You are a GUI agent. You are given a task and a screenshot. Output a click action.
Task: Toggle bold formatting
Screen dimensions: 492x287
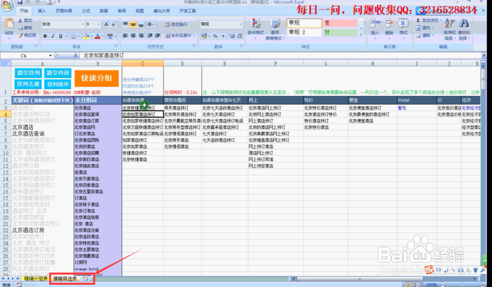(45, 36)
